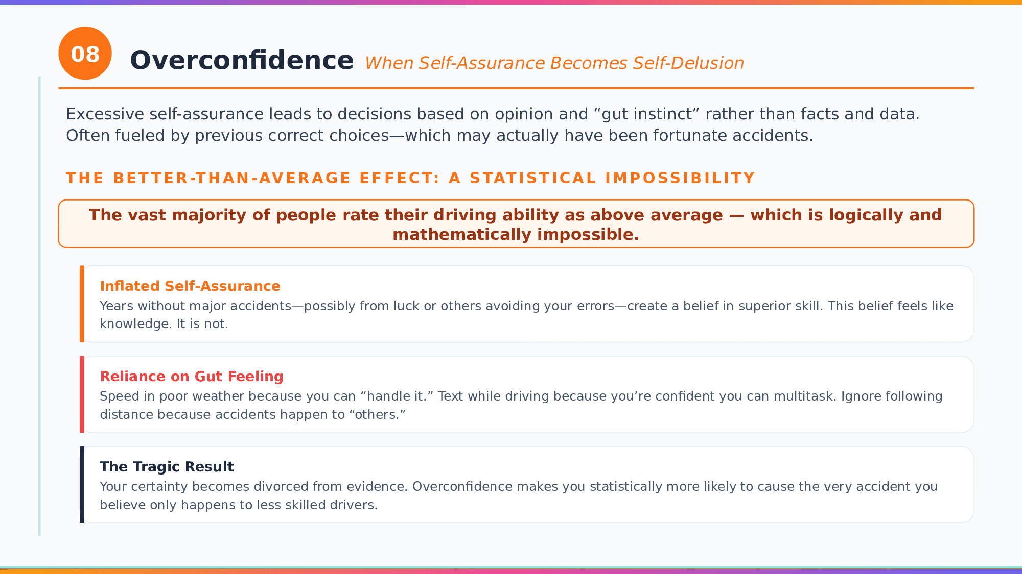Image resolution: width=1022 pixels, height=574 pixels.
Task: Click the 'Years without major accidents' description
Action: pos(526,314)
